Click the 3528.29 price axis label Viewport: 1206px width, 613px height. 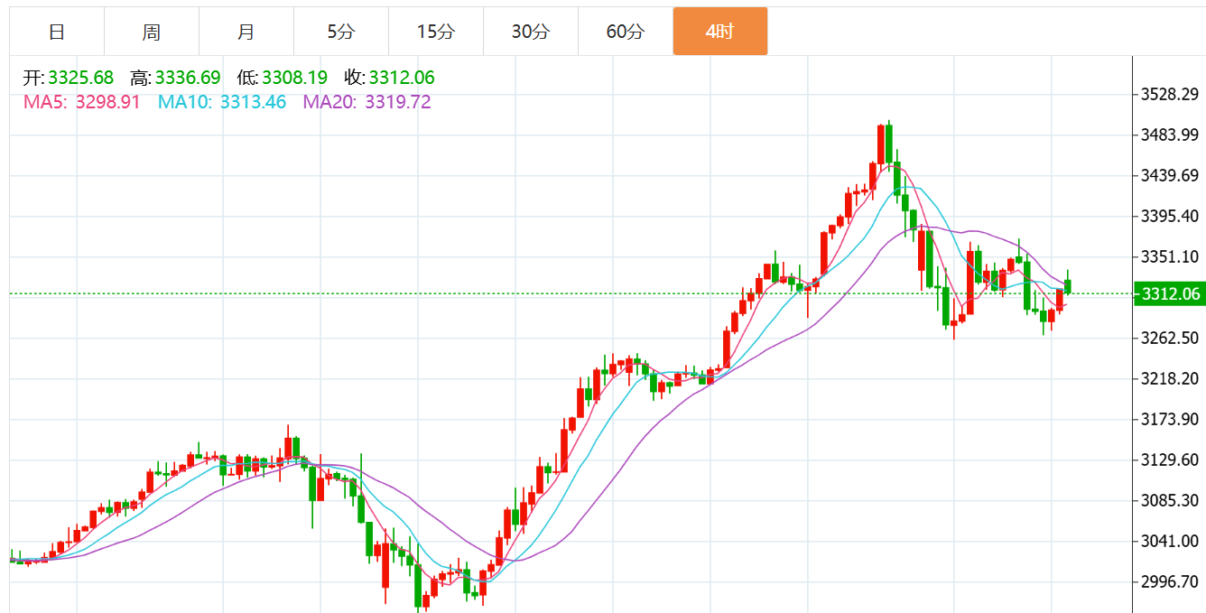point(1170,95)
